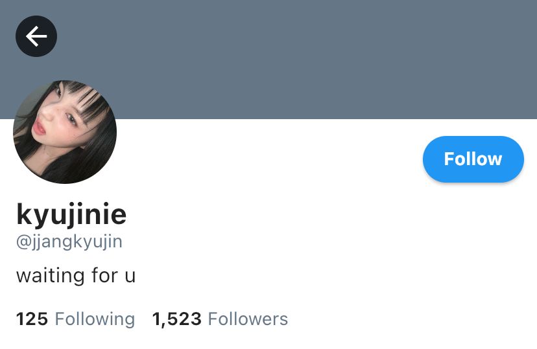Enlarge the avatar photo of the girl

(65, 132)
